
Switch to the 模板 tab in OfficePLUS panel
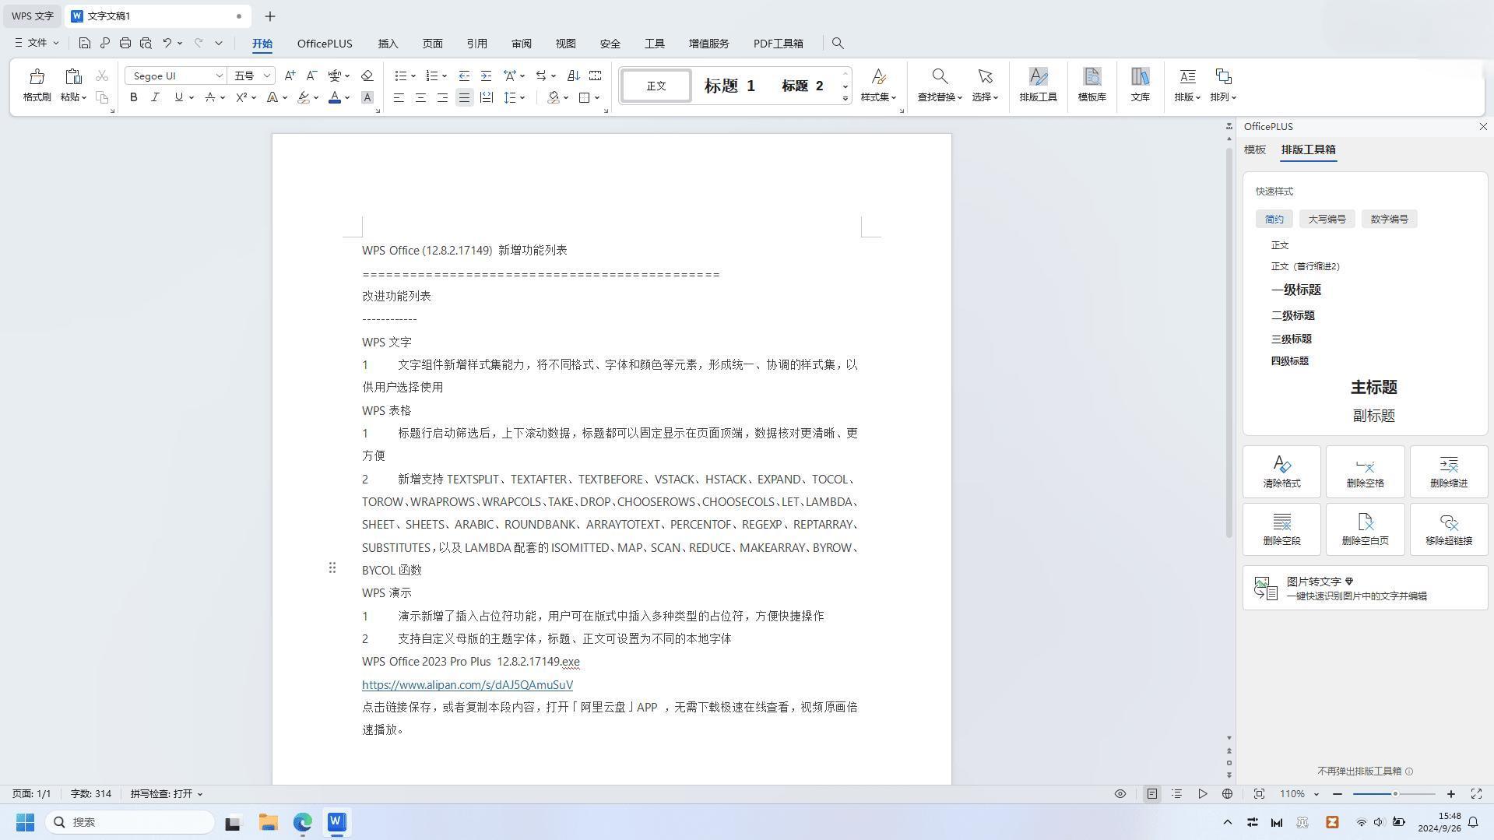(x=1254, y=149)
